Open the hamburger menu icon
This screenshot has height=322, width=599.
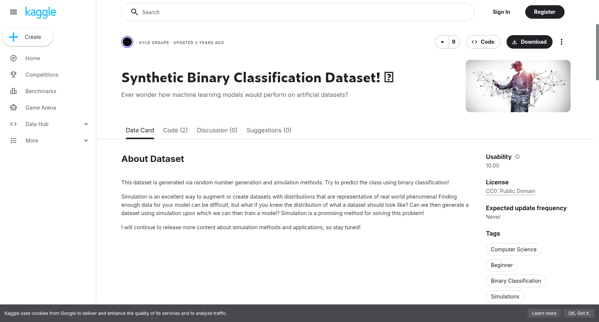tap(13, 12)
